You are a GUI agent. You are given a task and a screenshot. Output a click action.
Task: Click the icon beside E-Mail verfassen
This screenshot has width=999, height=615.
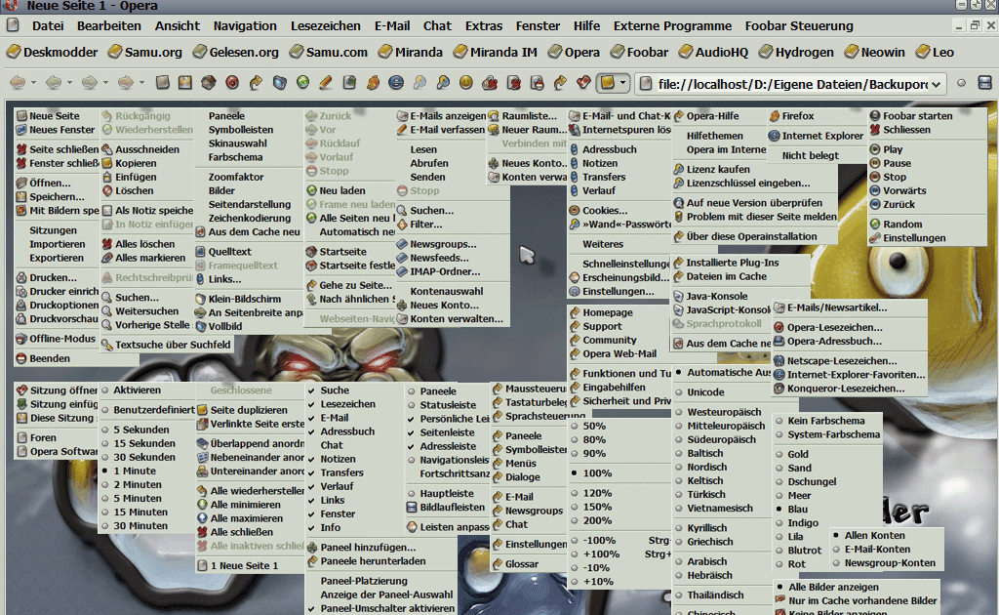point(402,130)
